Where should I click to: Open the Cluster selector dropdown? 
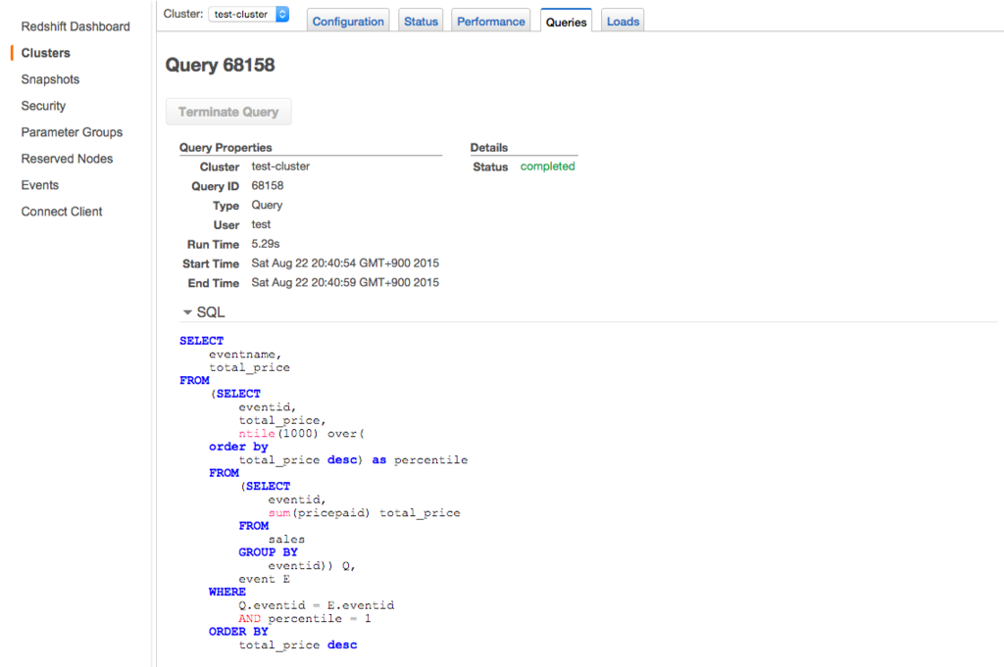[248, 14]
